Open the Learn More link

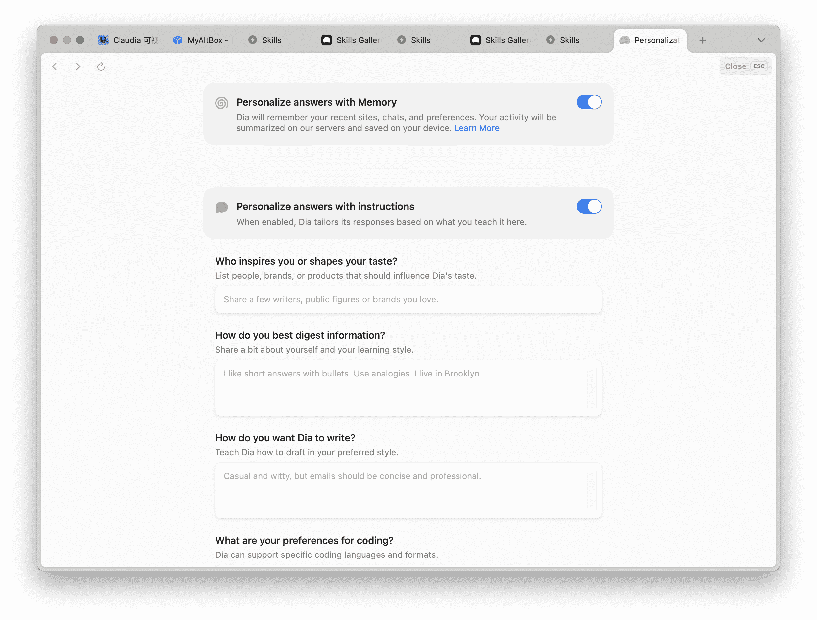476,128
